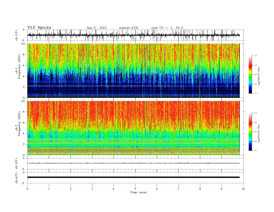Click time axis tick label "9"
The image size is (274, 212).
tap(221, 189)
